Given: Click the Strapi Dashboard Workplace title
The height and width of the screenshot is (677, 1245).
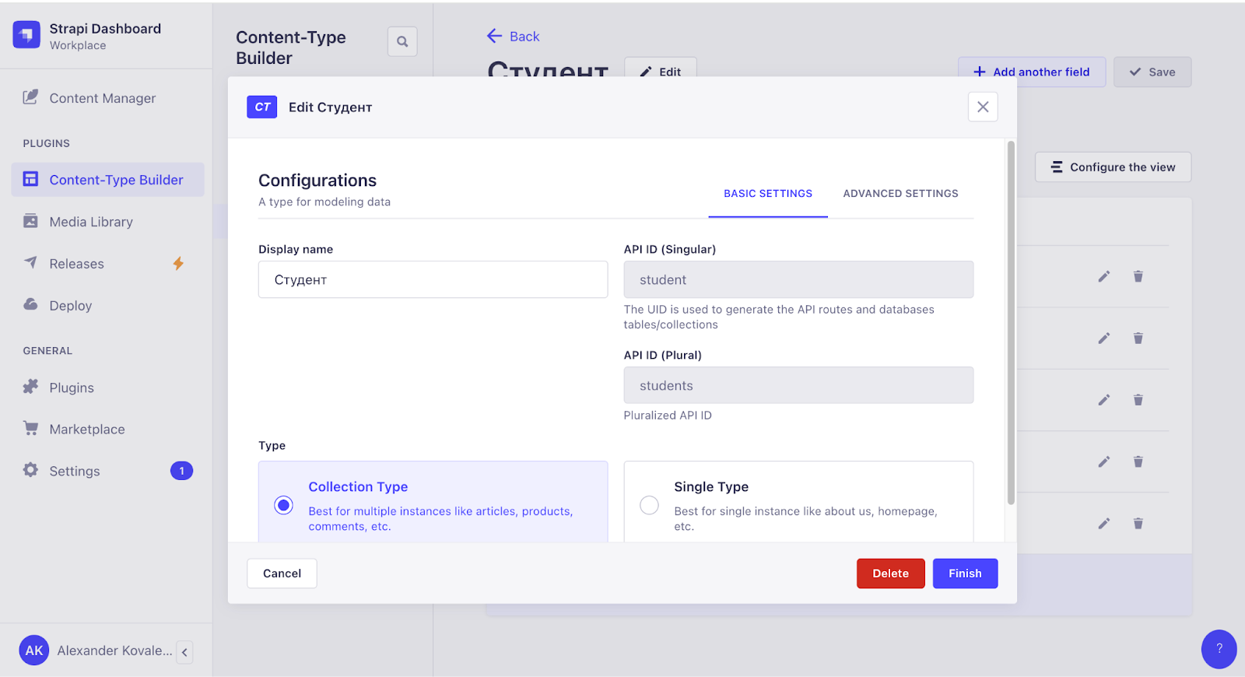Looking at the screenshot, I should pyautogui.click(x=105, y=36).
